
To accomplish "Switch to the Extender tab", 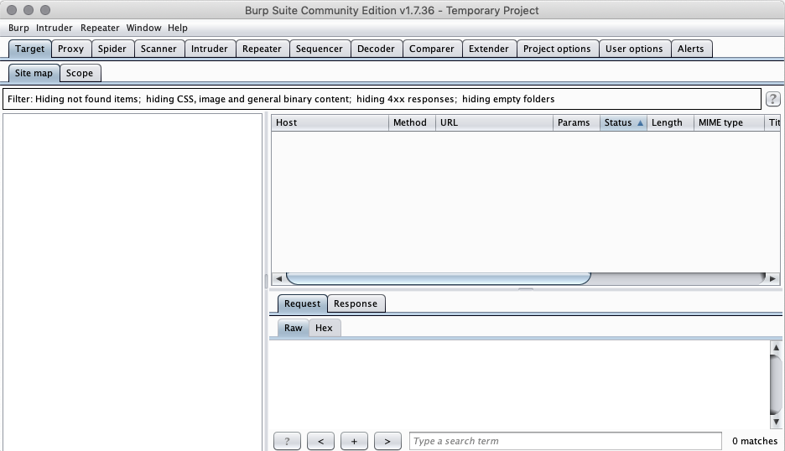I will pos(489,49).
